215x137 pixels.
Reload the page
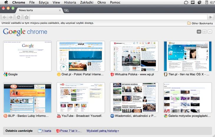(18, 17)
